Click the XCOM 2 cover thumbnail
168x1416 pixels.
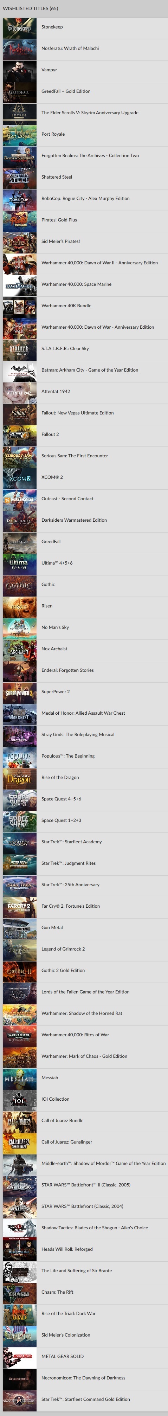(x=20, y=477)
